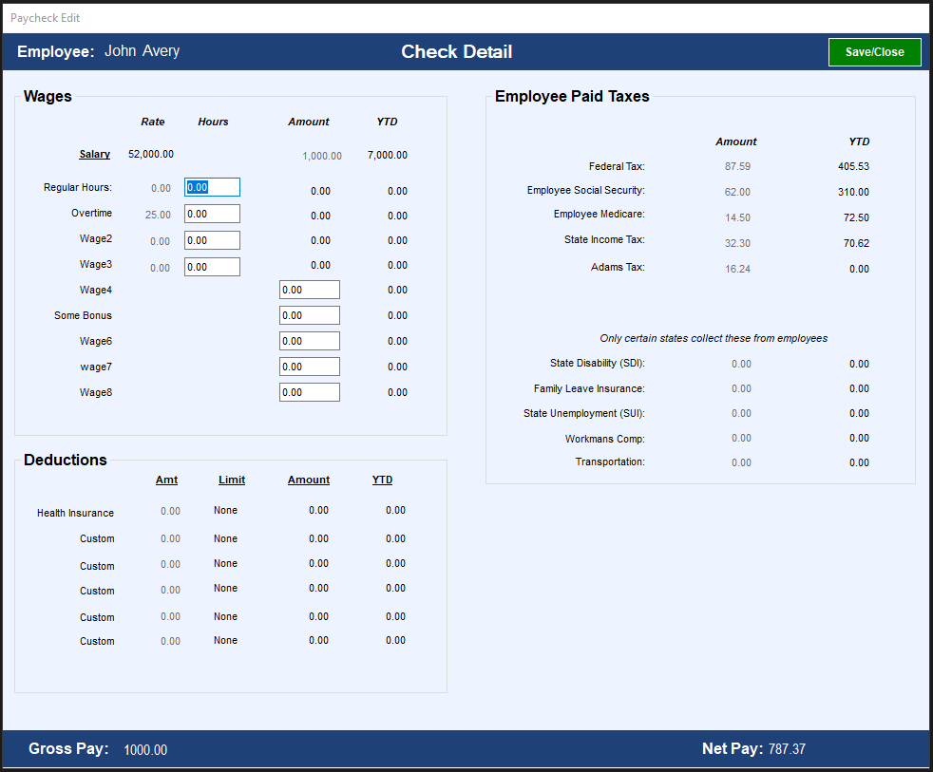Click the Adams Tax amount value
This screenshot has width=933, height=772.
tap(737, 268)
